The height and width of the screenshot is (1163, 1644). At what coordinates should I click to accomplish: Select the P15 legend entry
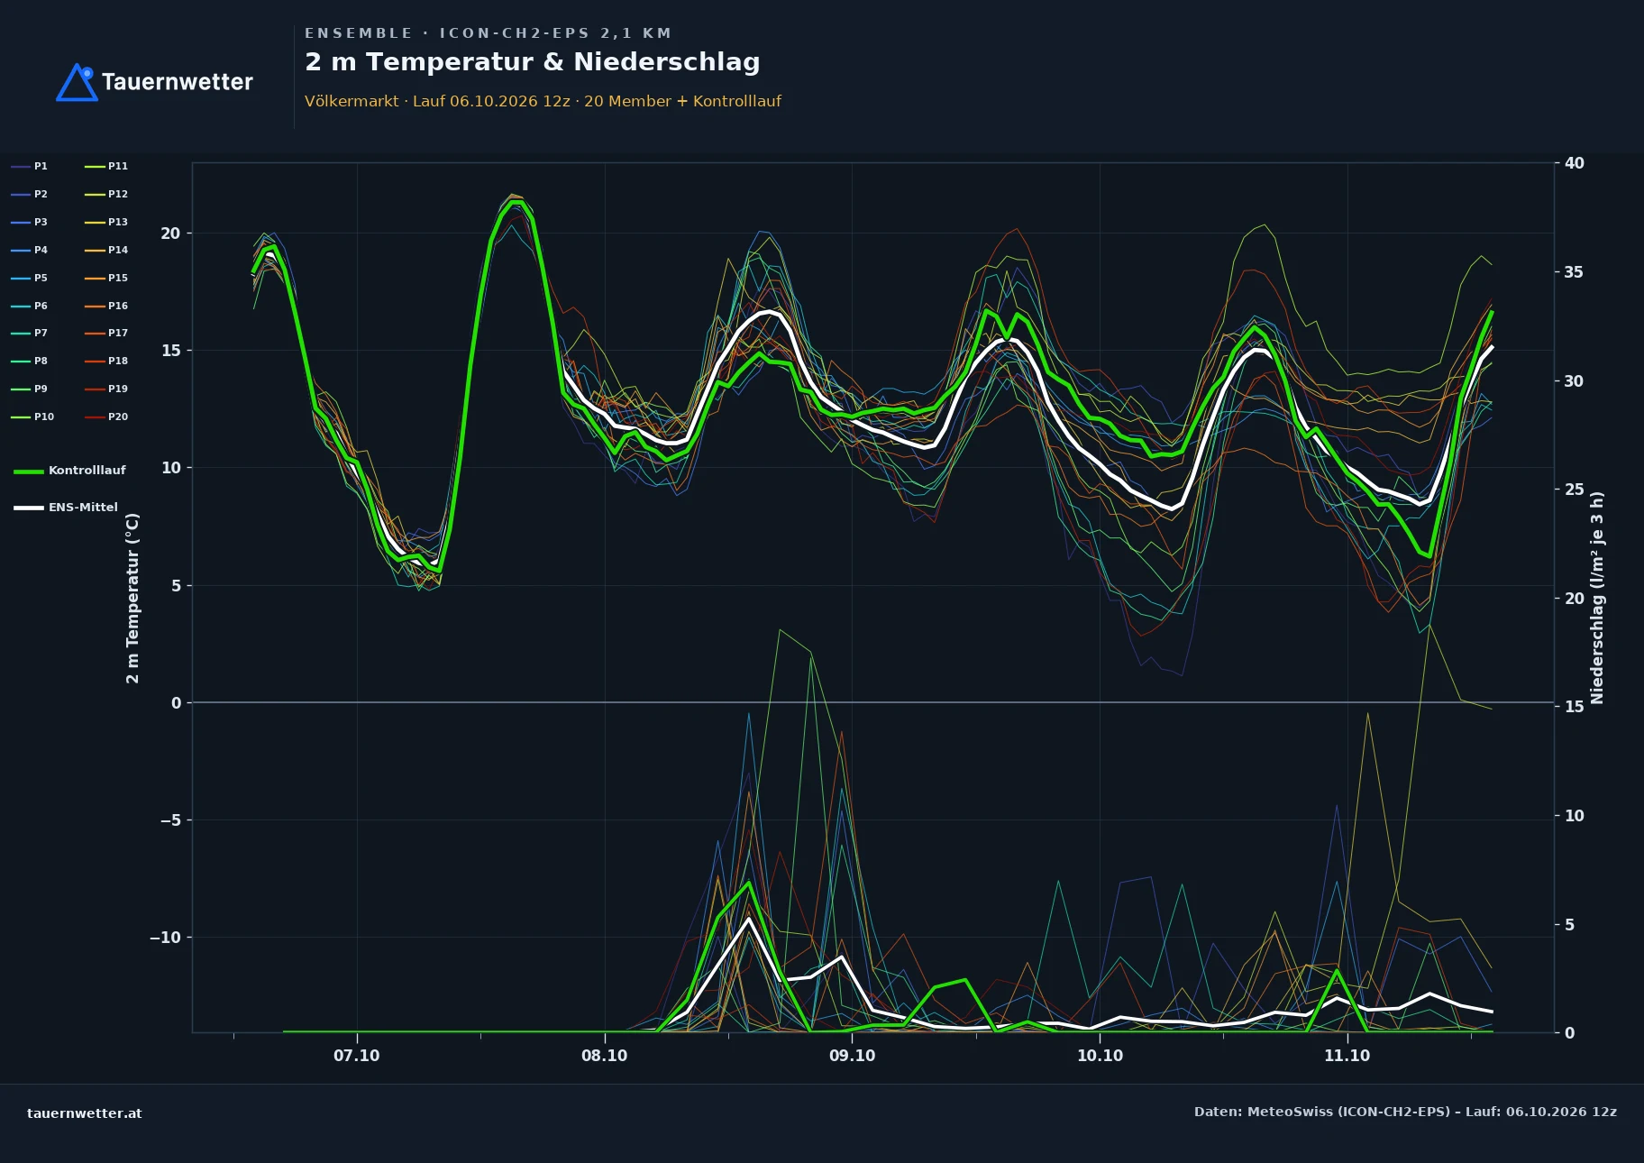[x=106, y=278]
